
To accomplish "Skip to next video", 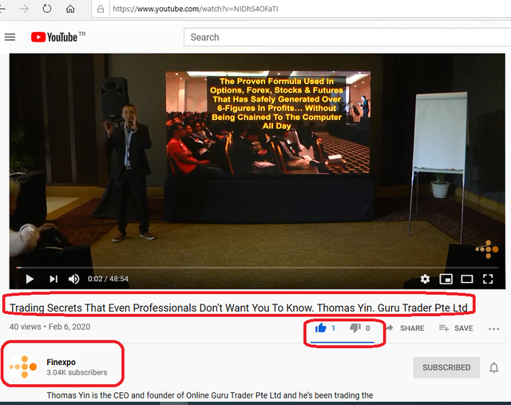I will point(53,279).
